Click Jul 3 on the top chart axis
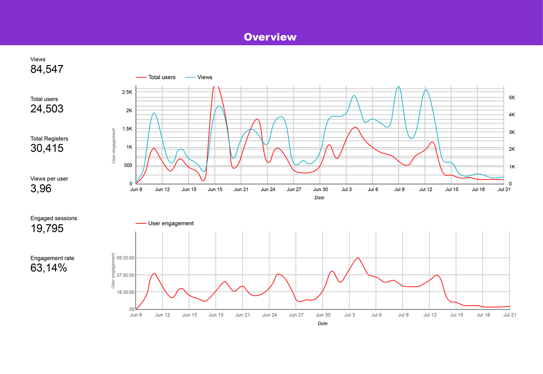 (347, 189)
